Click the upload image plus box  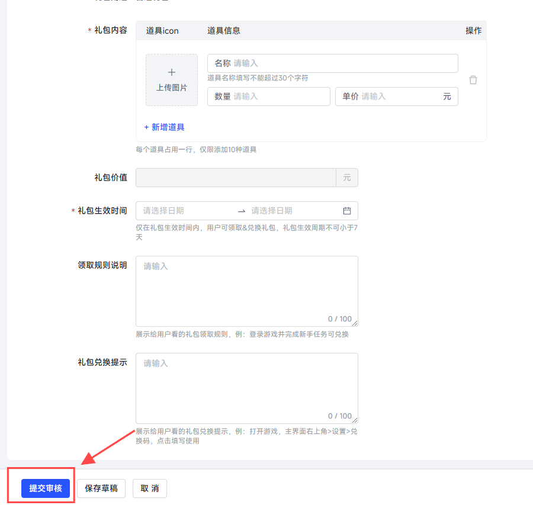172,80
